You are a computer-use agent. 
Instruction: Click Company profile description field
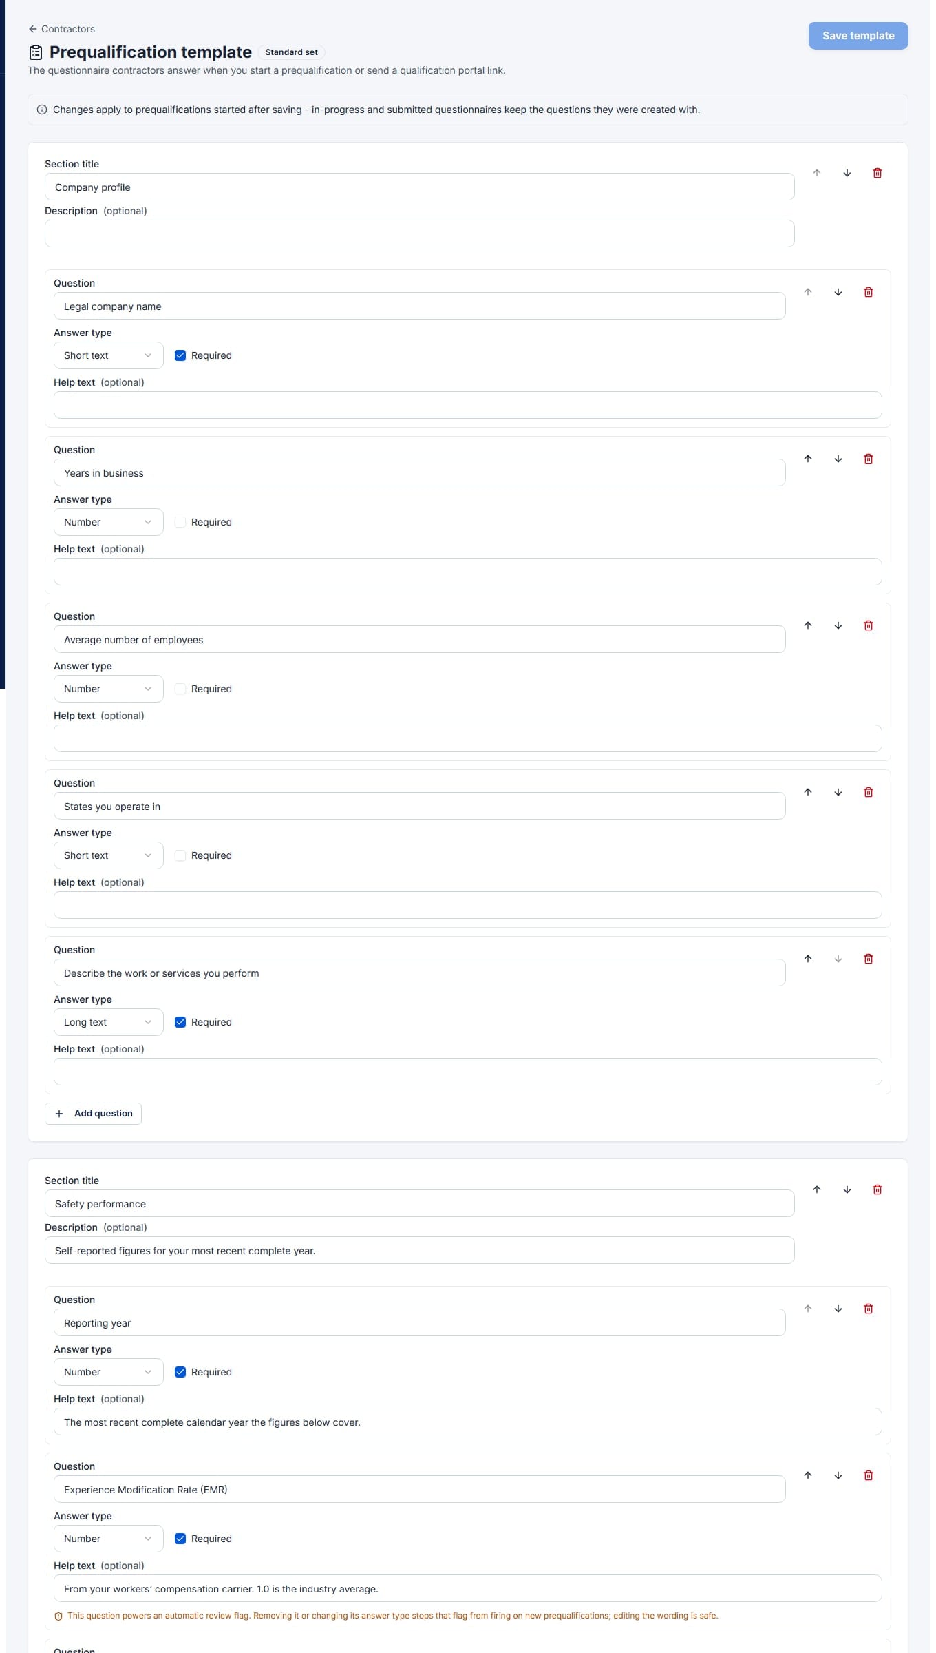[x=420, y=233]
